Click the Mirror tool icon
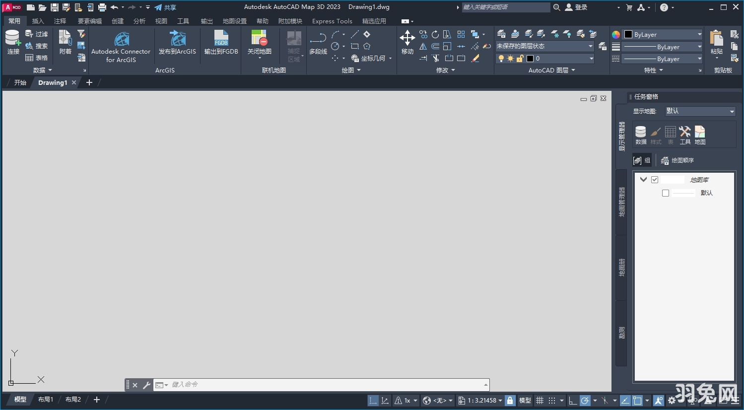The width and height of the screenshot is (744, 410). coord(423,46)
